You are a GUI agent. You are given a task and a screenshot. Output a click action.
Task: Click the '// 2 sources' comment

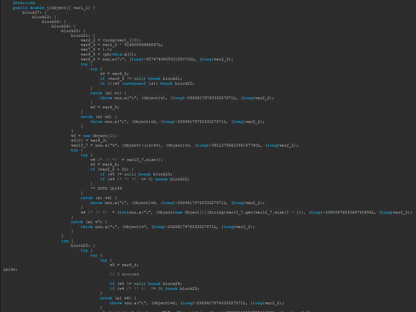(124, 274)
